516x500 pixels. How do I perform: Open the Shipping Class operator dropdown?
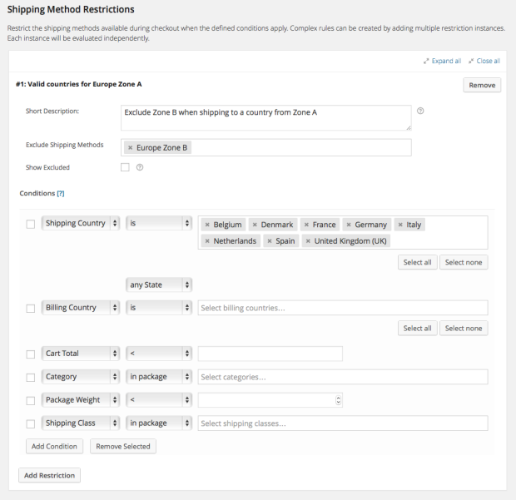[159, 423]
